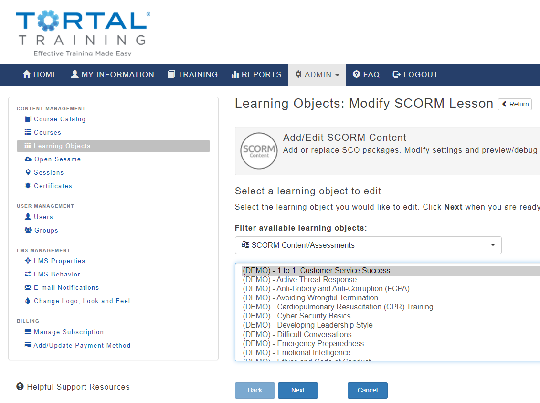
Task: Click the droplet icon beside Change Logo
Action: [x=28, y=301]
